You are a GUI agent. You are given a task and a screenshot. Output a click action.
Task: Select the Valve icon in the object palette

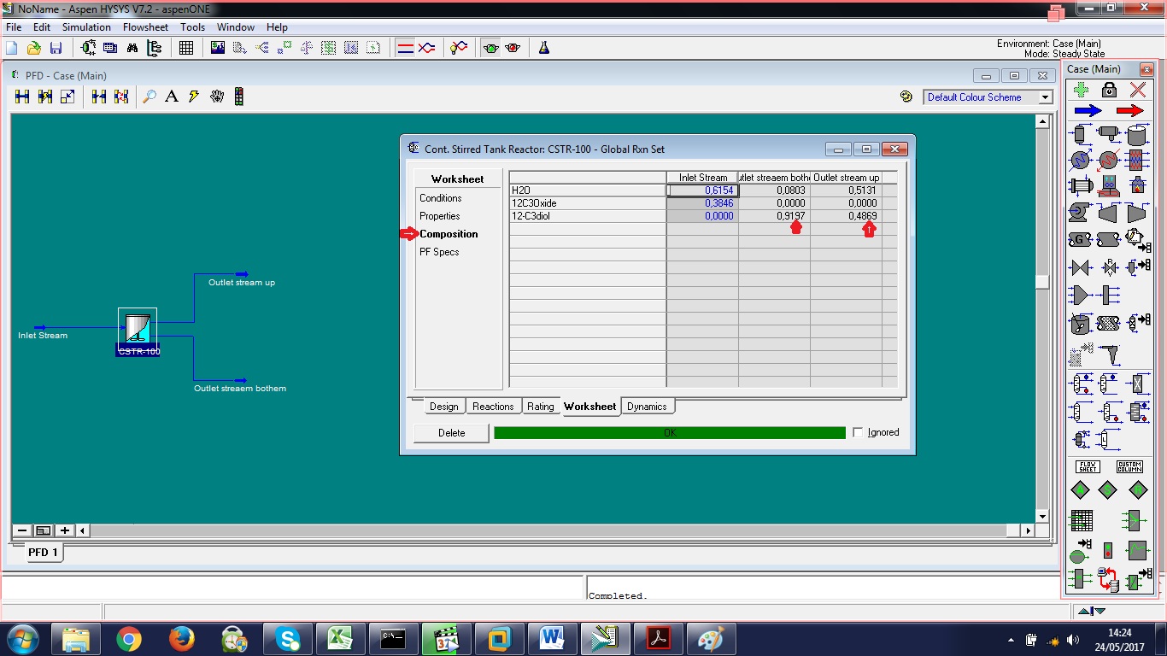pos(1079,266)
